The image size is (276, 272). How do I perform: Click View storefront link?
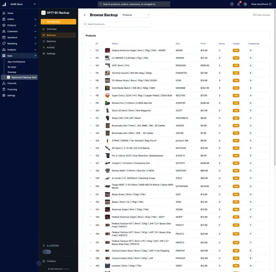point(261,4)
